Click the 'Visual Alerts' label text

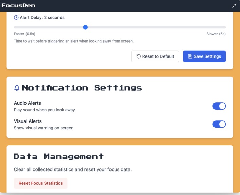point(28,121)
